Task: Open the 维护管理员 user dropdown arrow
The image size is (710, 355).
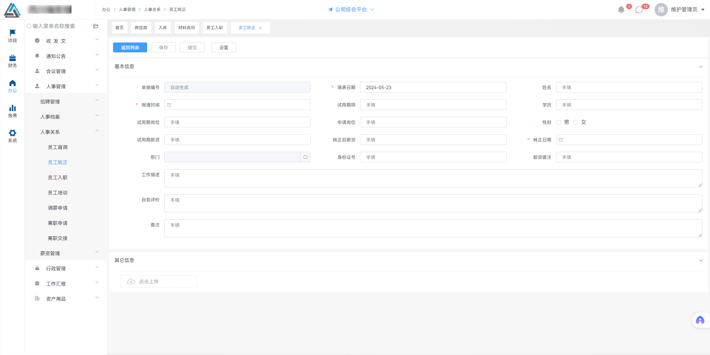Action: click(703, 10)
